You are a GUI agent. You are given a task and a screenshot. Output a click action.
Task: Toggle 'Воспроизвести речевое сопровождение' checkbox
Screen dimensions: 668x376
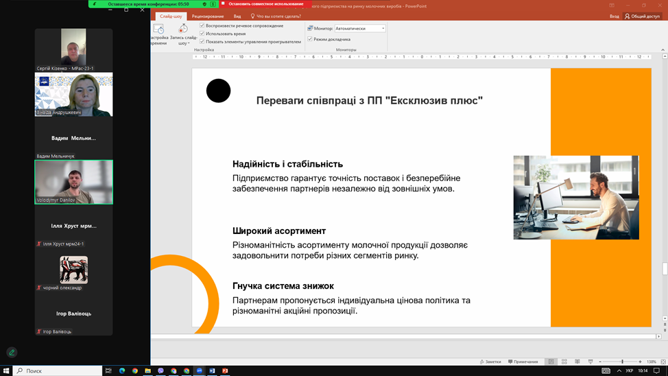[202, 25]
